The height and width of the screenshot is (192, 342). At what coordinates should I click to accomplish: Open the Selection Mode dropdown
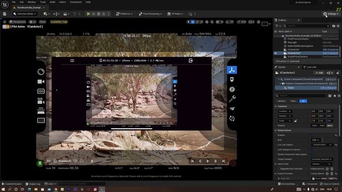pos(25,14)
